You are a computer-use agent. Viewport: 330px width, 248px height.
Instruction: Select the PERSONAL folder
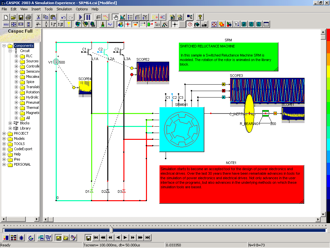[22, 164]
